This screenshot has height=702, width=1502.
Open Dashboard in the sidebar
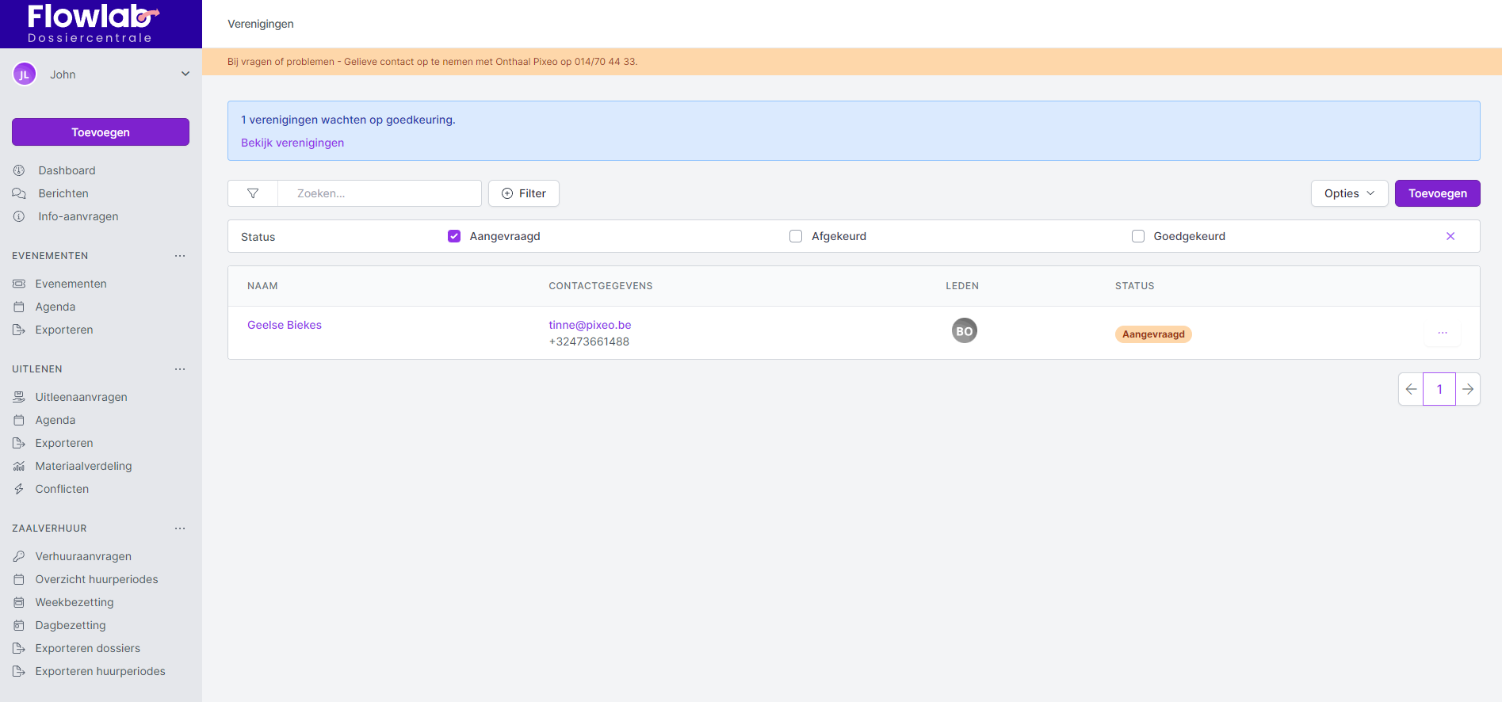[67, 170]
